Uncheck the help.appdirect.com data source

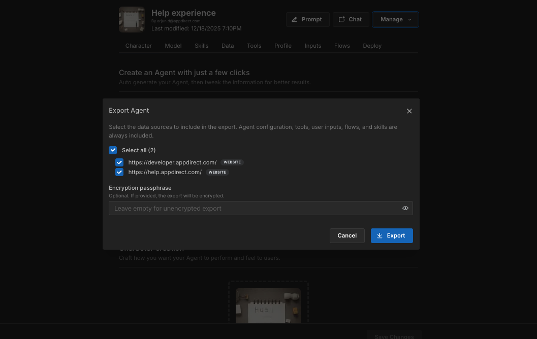click(119, 172)
